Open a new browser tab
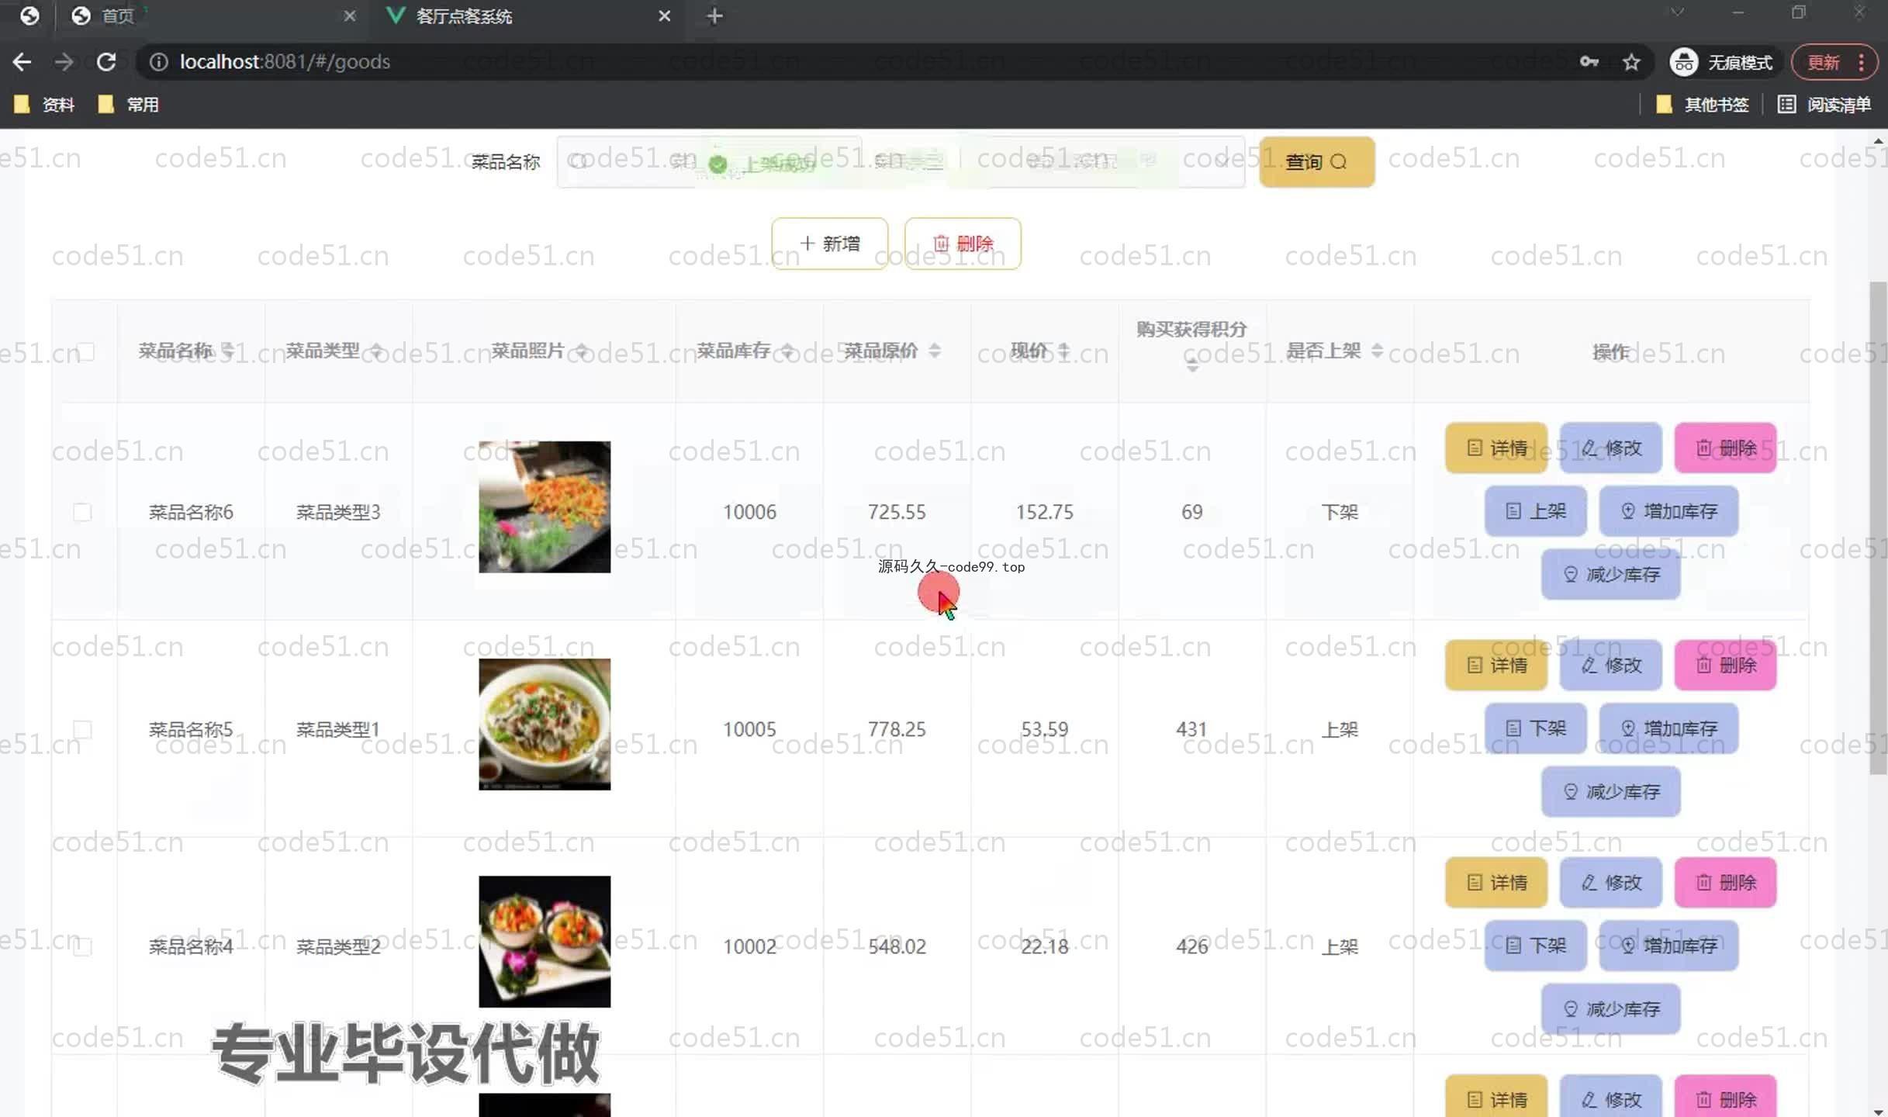Screen dimensions: 1888x1117 pos(714,16)
